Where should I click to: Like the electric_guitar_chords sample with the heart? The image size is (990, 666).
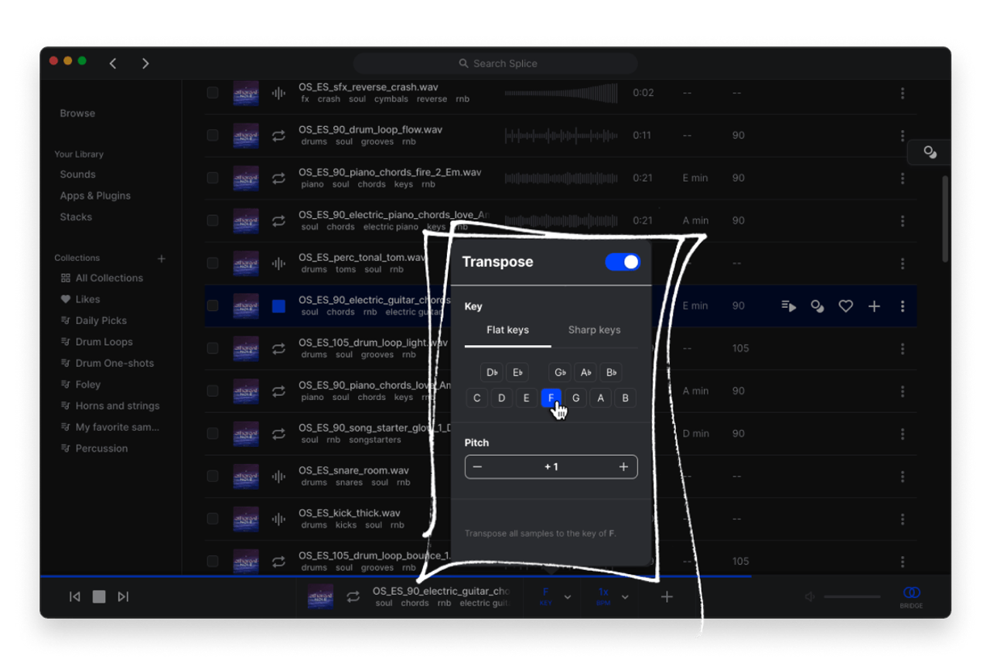pyautogui.click(x=845, y=306)
